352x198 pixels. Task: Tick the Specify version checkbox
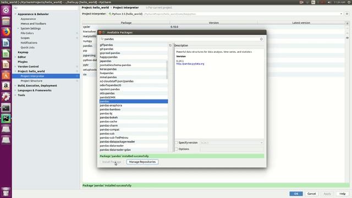pyautogui.click(x=177, y=142)
